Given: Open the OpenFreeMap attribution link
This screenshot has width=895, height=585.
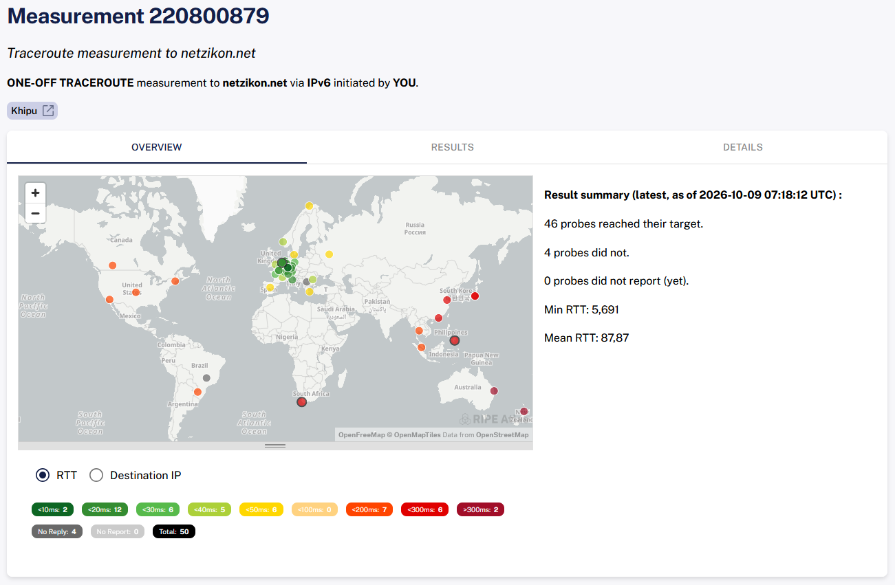Looking at the screenshot, I should (362, 435).
